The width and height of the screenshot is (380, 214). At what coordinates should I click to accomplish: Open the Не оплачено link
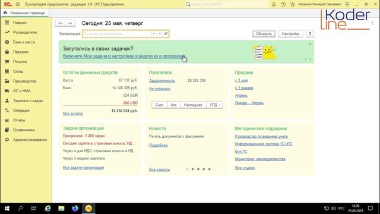160,89
